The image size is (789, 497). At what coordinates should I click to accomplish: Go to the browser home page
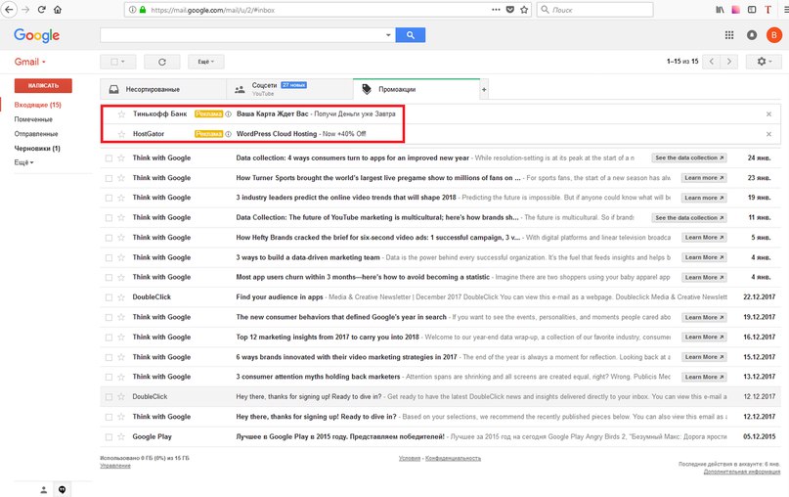(58, 10)
